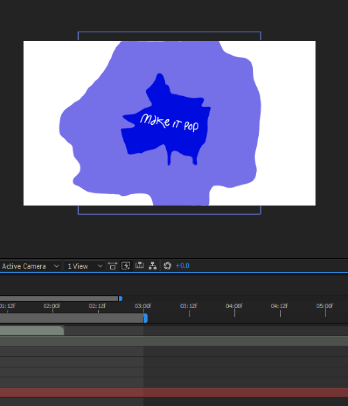Viewport: 348px width, 406px height.
Task: Click the 03:12f mark on time ruler
Action: point(188,306)
